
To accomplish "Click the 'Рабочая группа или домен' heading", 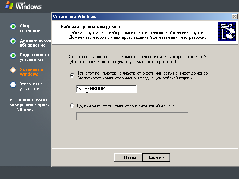I will pos(90,27).
